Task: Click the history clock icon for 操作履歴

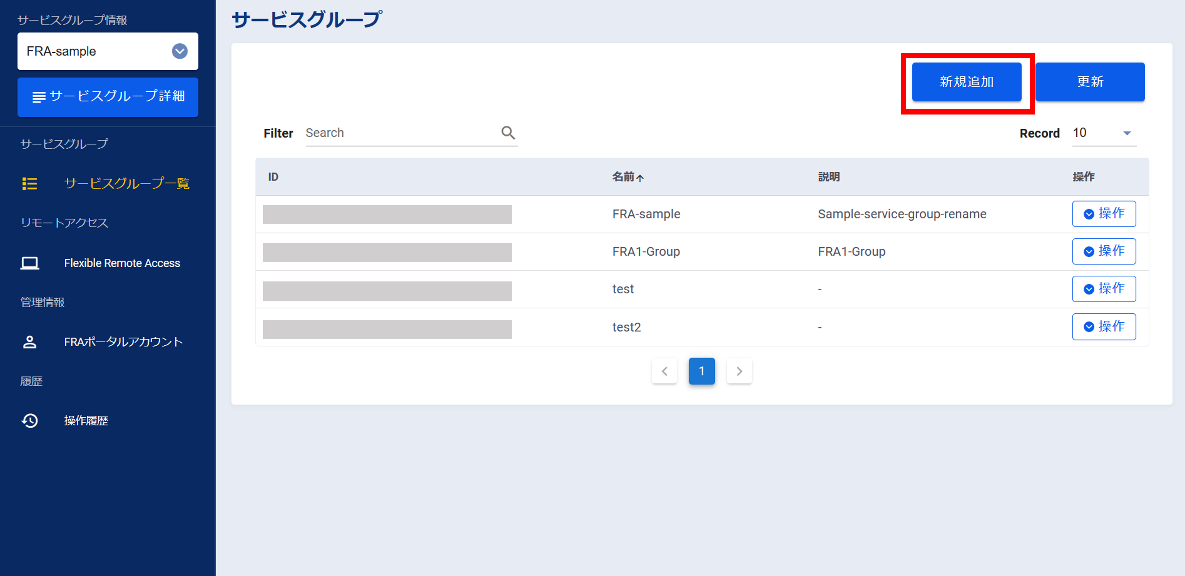Action: click(30, 420)
